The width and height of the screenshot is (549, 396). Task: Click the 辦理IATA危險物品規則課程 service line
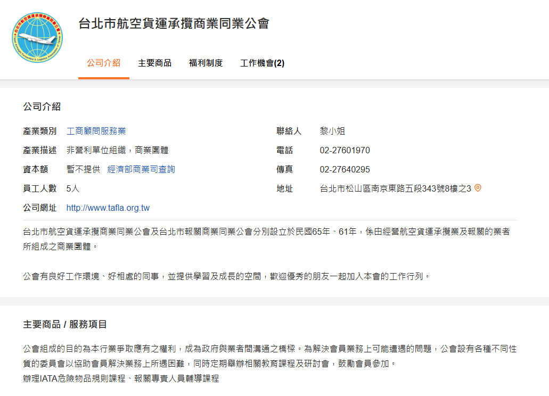coord(121,378)
